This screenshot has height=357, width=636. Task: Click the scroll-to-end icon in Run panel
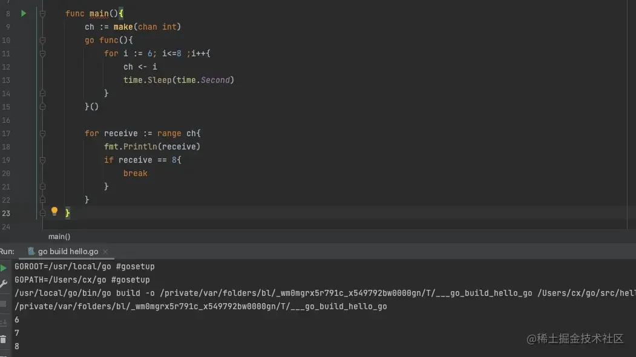(3, 322)
